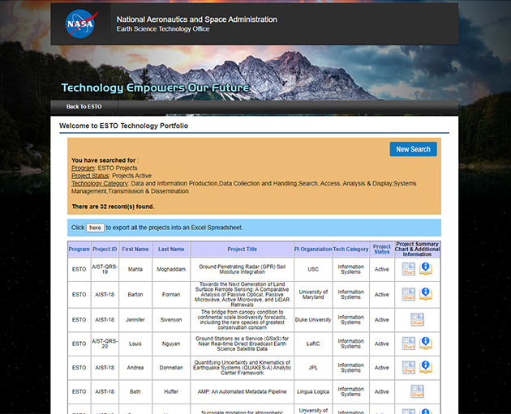Select 'AMP: An Automated Metadata Pipeline' title
The height and width of the screenshot is (414, 511).
tap(243, 391)
